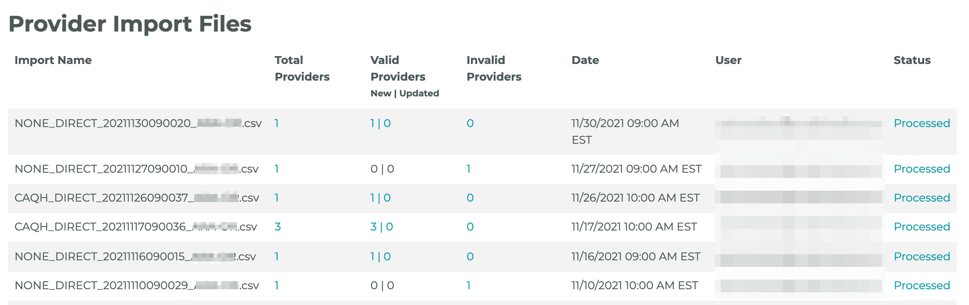Select the CAQH_DIRECT_20211117090036 import file name
This screenshot has width=969, height=305.
[136, 227]
